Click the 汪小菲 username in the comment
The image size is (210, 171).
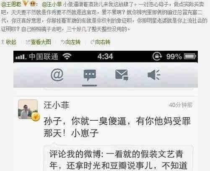pyautogui.click(x=57, y=105)
